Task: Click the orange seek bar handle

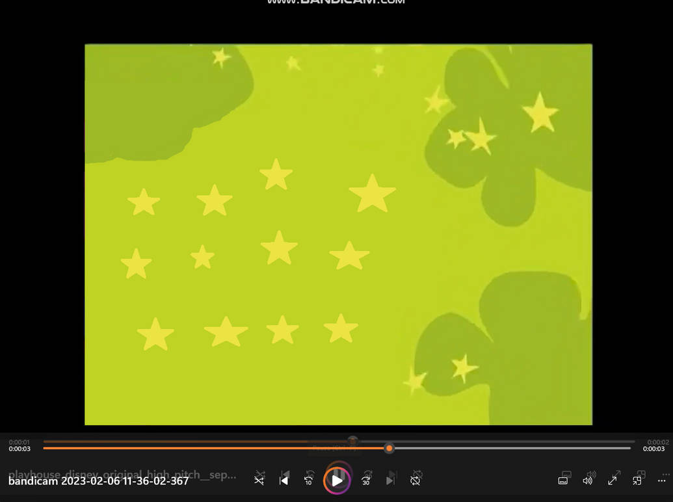Action: coord(389,449)
